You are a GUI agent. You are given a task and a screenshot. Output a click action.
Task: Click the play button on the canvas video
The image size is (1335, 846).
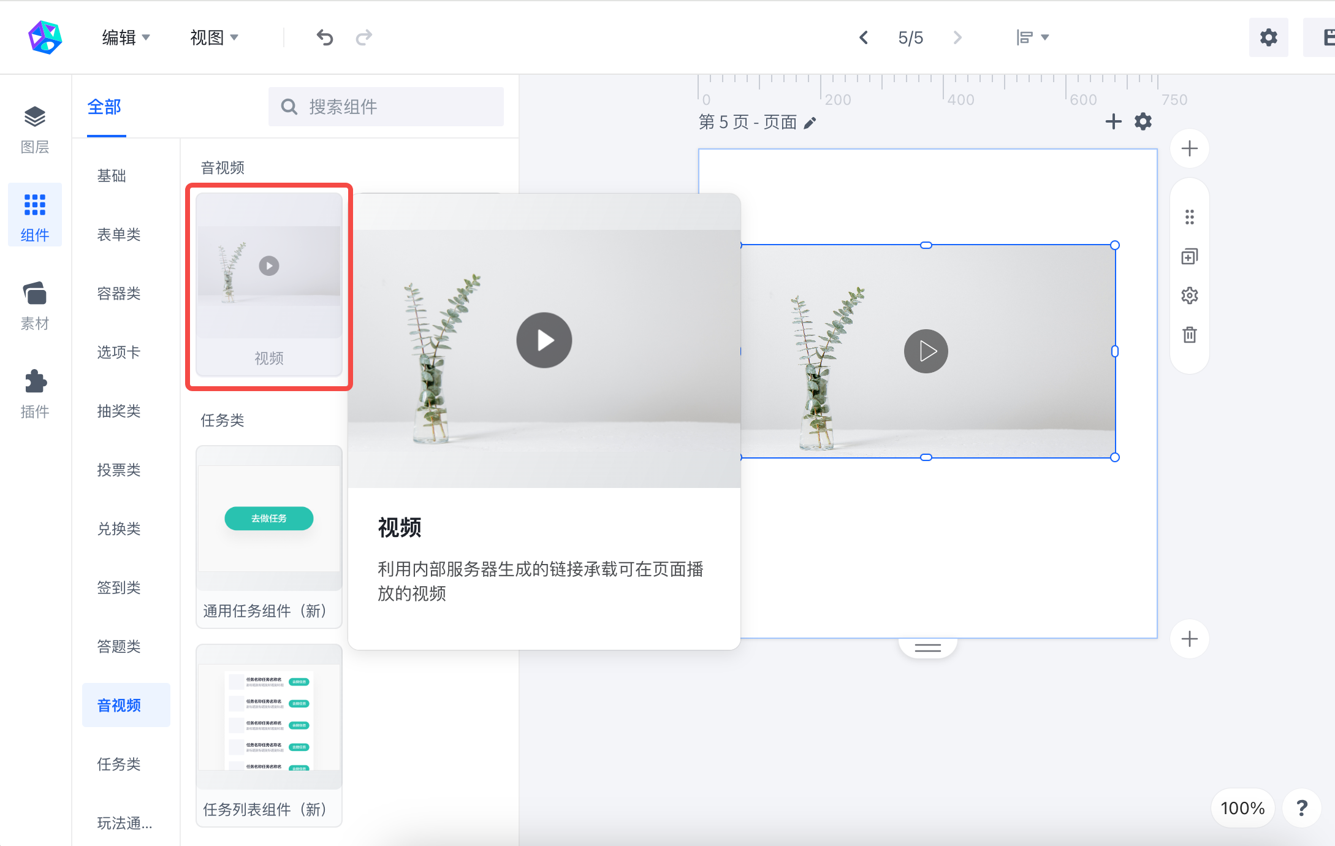point(926,351)
